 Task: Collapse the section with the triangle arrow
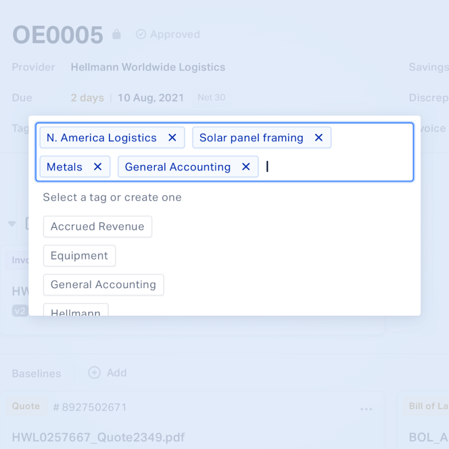pyautogui.click(x=11, y=224)
